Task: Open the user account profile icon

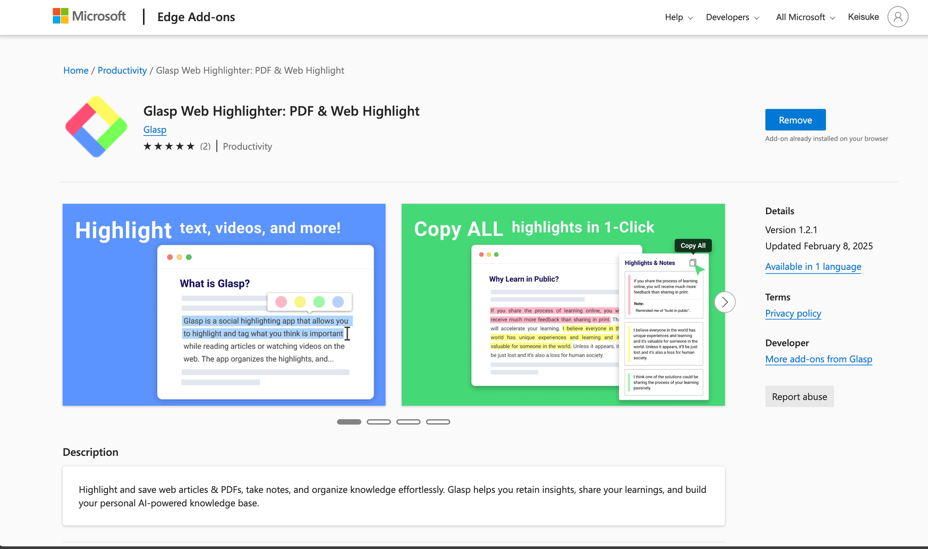Action: (x=897, y=17)
